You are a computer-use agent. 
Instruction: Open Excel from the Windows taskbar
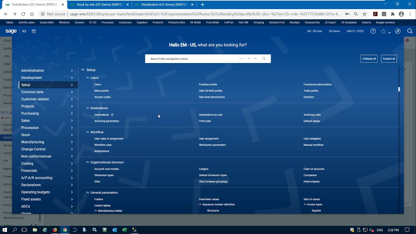pyautogui.click(x=124, y=230)
